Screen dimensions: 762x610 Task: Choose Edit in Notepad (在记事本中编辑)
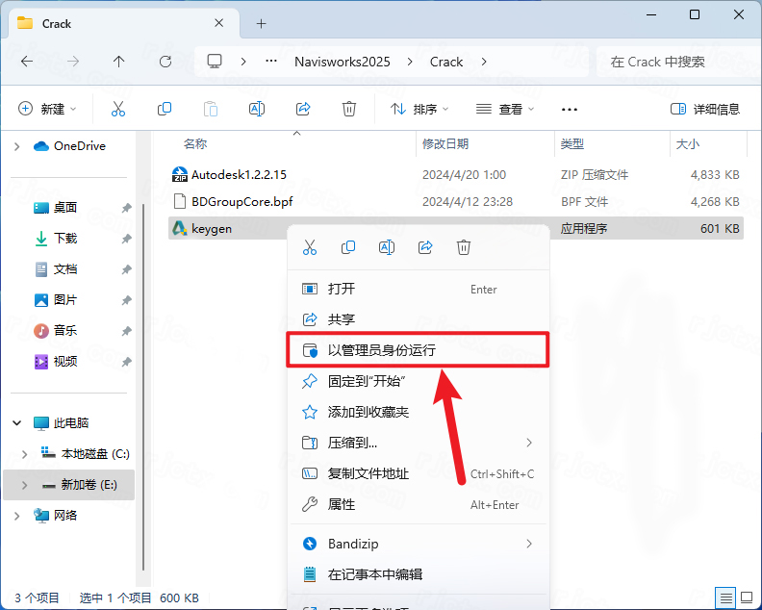[419, 574]
